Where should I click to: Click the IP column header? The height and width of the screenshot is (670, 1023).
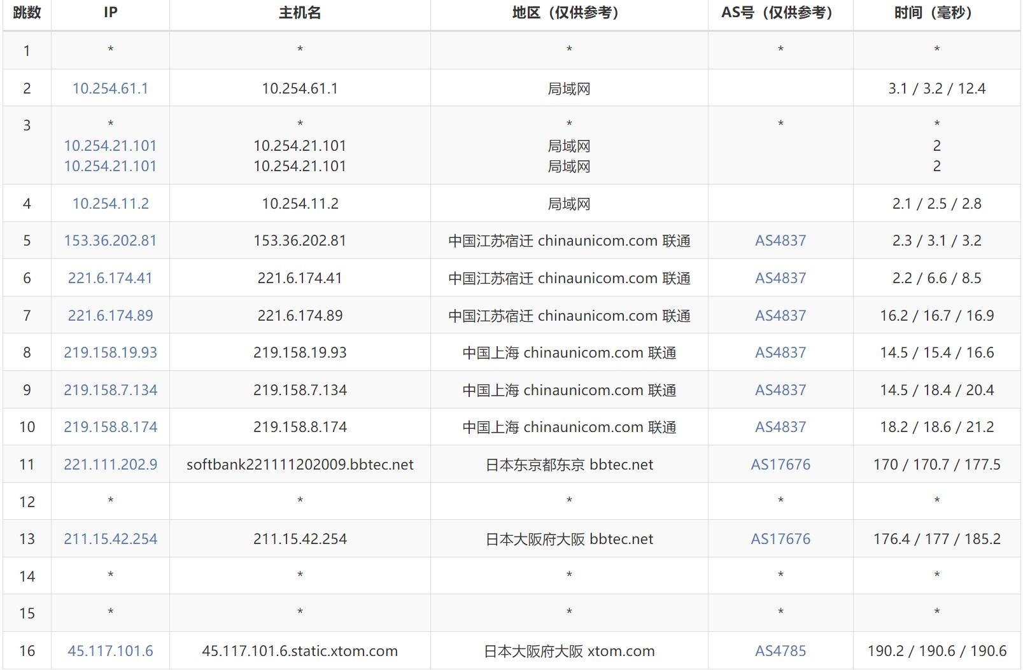(x=110, y=13)
